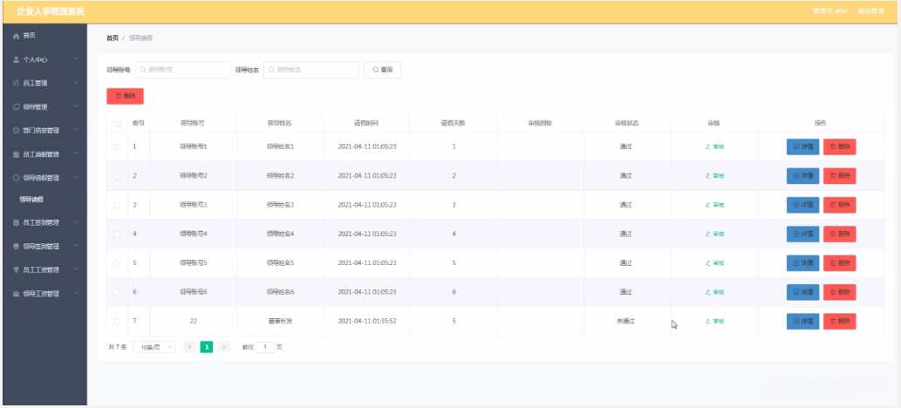Click the home icon beside 首页 in sidebar
Screen dimensions: 901x408
pyautogui.click(x=16, y=36)
